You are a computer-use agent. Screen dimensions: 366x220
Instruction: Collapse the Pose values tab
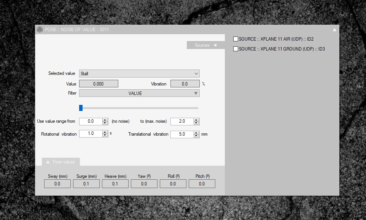(x=60, y=162)
